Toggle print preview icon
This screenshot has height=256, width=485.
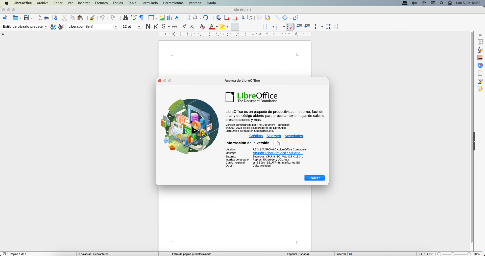(x=55, y=18)
